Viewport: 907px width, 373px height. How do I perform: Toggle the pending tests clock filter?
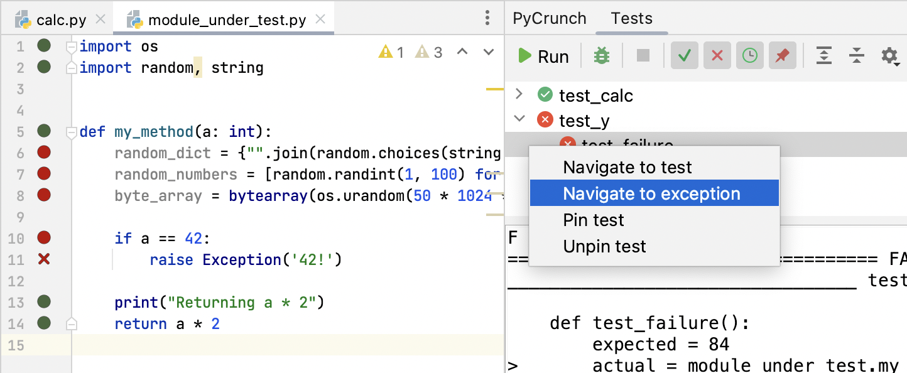(750, 56)
